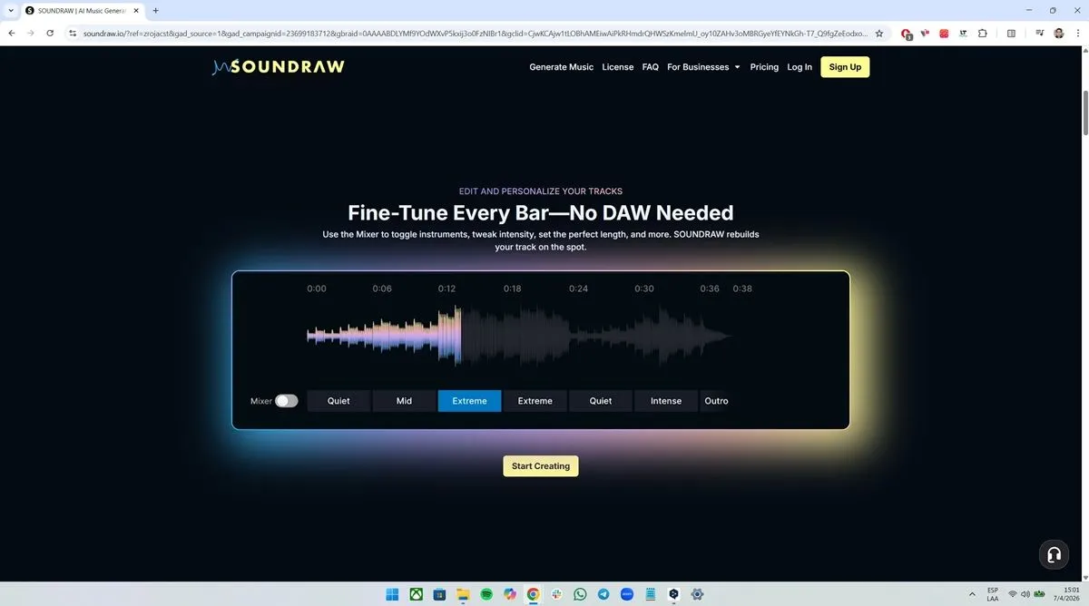Select the Mid intensity segment
The width and height of the screenshot is (1089, 606).
(x=404, y=401)
